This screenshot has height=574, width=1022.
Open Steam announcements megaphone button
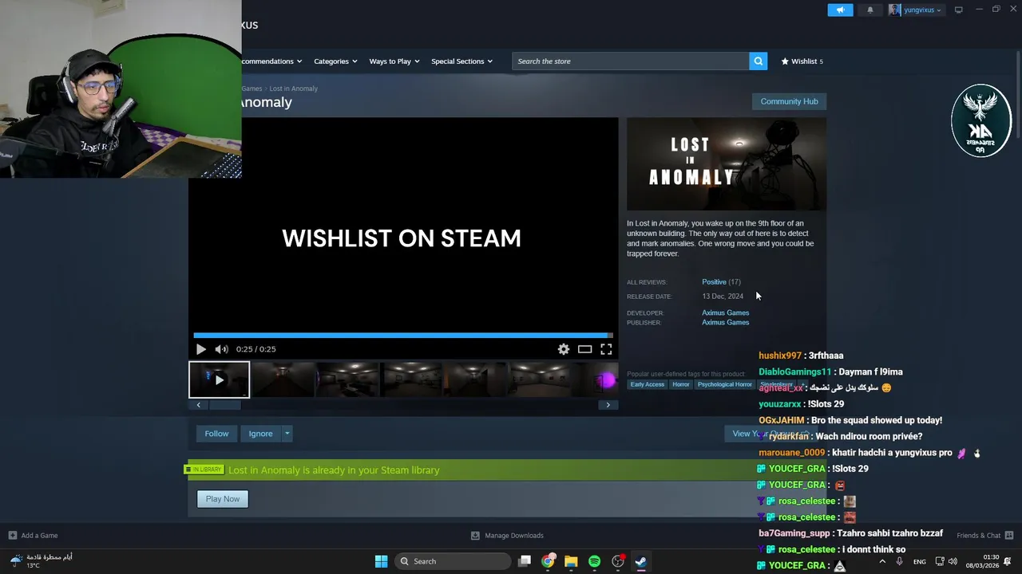pyautogui.click(x=840, y=10)
